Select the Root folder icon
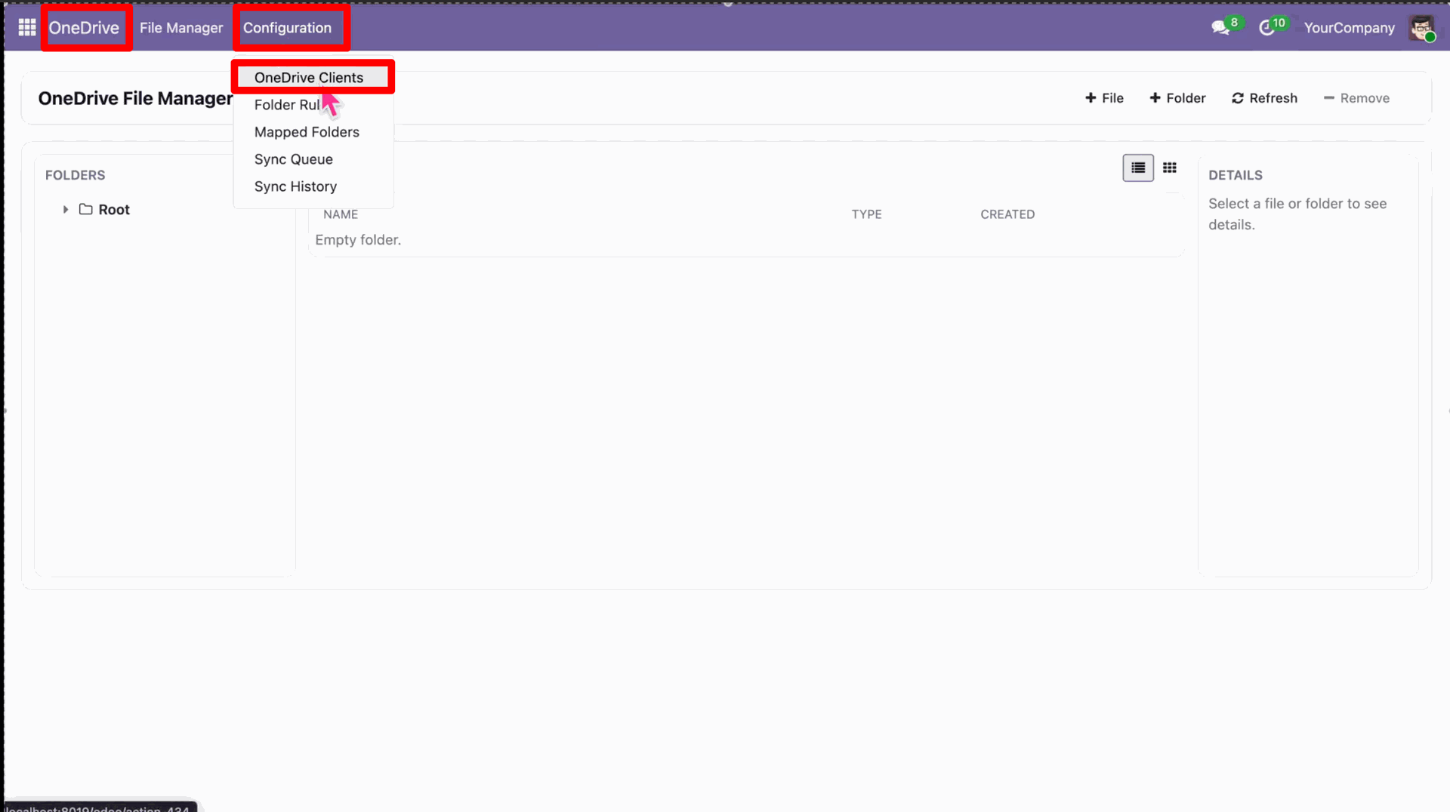 (x=86, y=209)
